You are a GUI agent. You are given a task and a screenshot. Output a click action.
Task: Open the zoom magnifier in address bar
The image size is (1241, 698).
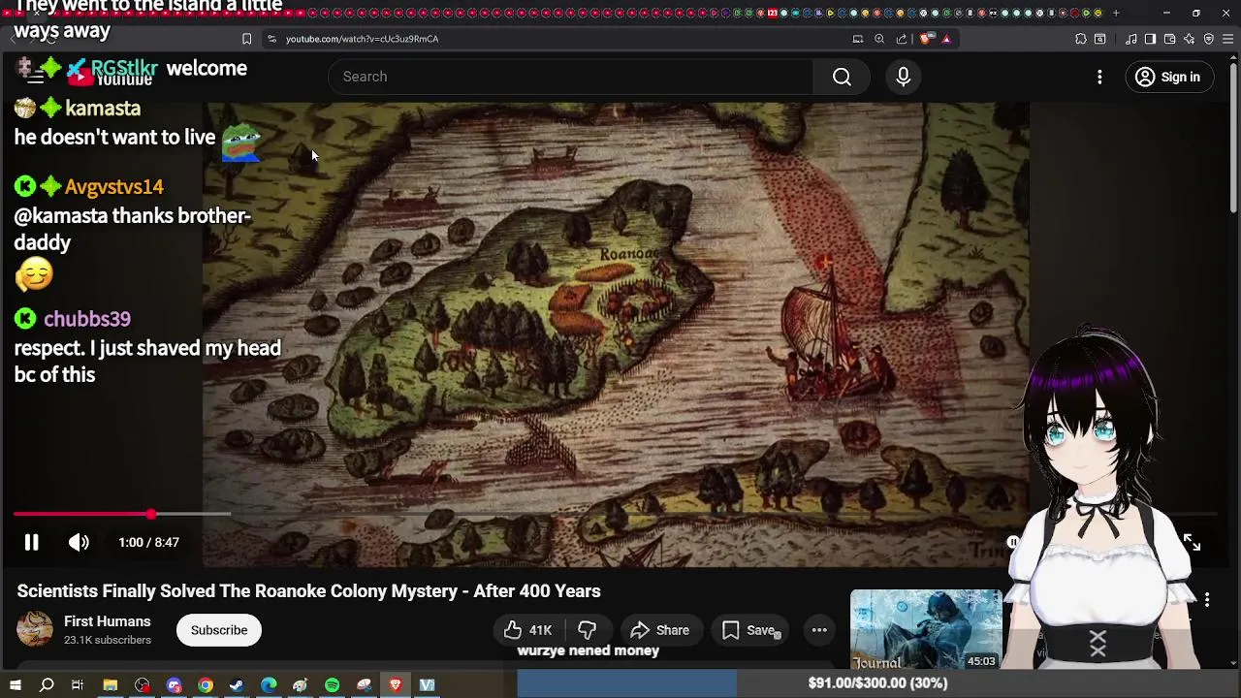click(x=879, y=39)
